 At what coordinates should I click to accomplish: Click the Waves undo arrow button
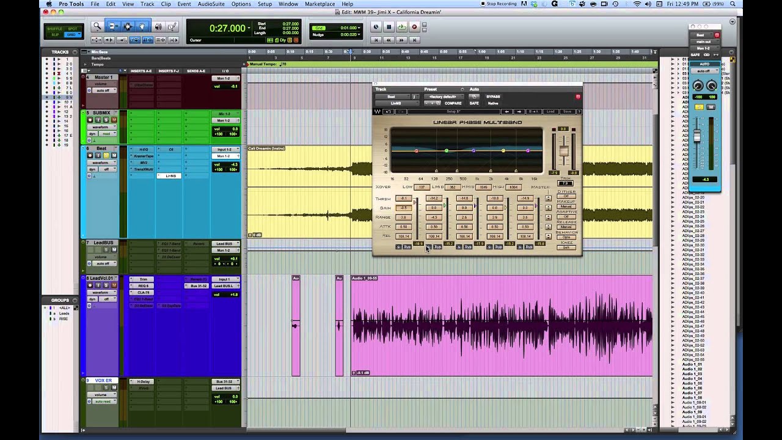(389, 111)
